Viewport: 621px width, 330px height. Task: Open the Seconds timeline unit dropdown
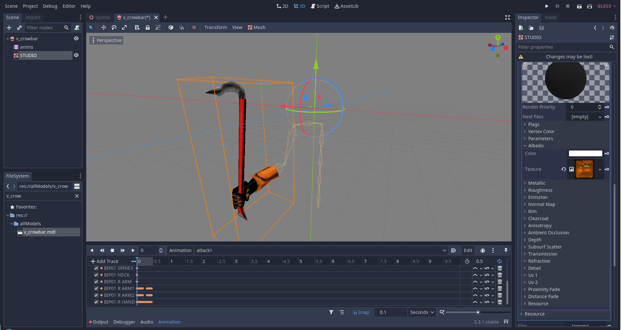click(x=422, y=312)
